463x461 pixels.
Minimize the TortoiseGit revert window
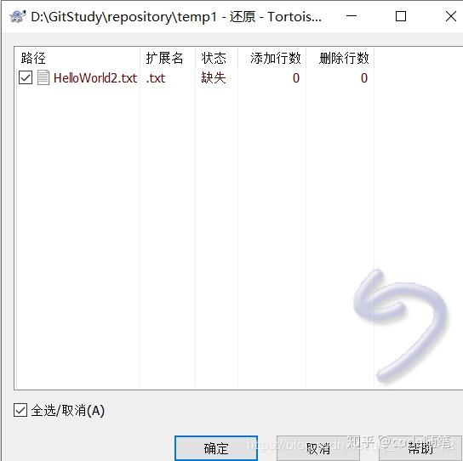[352, 16]
